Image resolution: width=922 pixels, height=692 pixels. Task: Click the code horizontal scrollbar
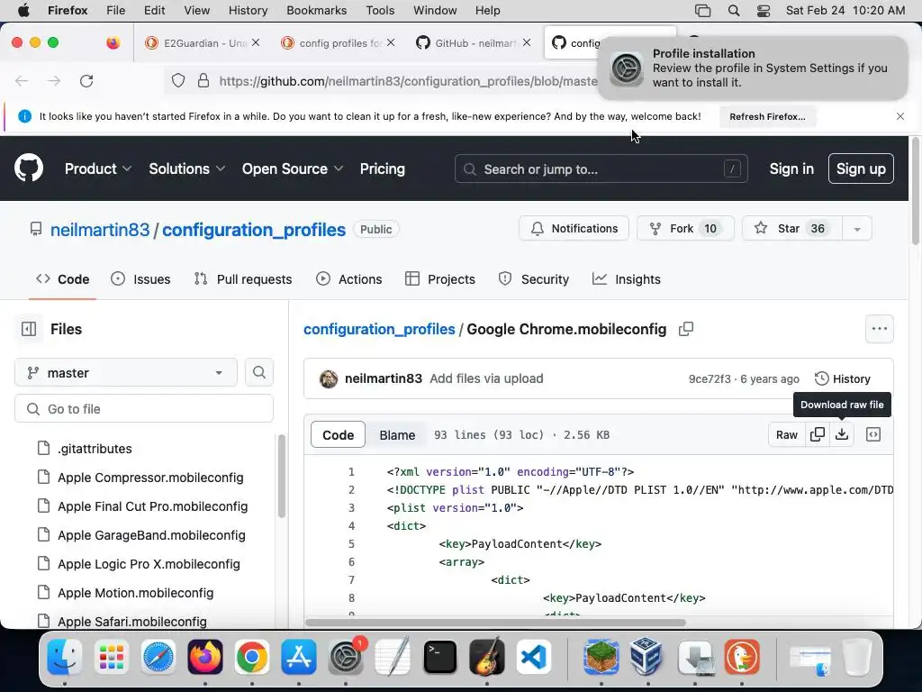[495, 623]
